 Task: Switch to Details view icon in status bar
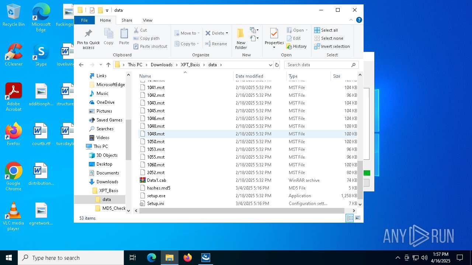349,218
